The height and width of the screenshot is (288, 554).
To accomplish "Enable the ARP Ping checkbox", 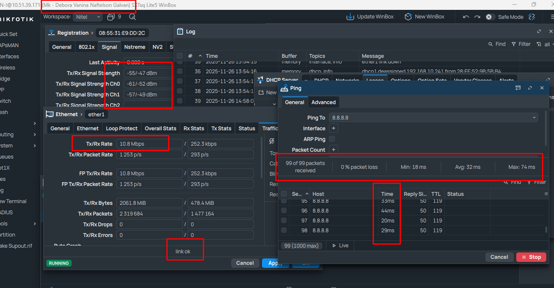I will [x=332, y=139].
